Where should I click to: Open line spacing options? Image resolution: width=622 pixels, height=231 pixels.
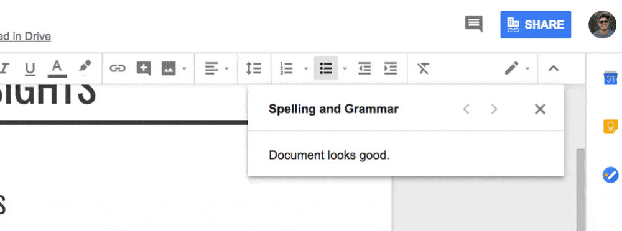coord(254,68)
